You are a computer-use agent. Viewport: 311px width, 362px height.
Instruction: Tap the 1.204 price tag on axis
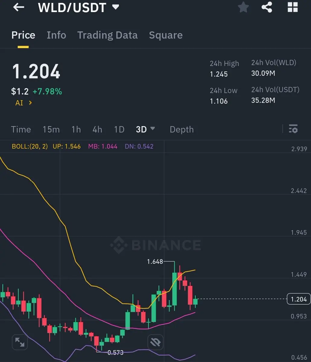click(x=298, y=299)
